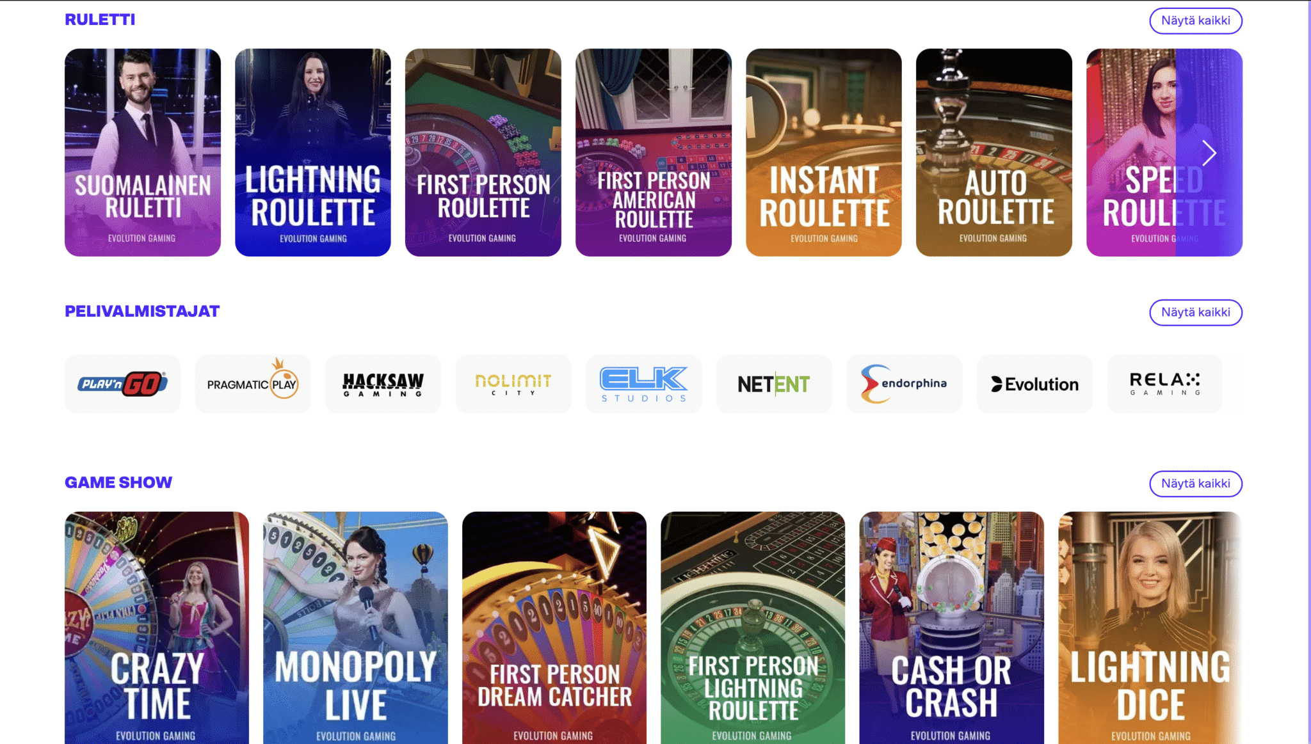The width and height of the screenshot is (1311, 744).
Task: Open the Evolution provider logo
Action: click(x=1034, y=384)
